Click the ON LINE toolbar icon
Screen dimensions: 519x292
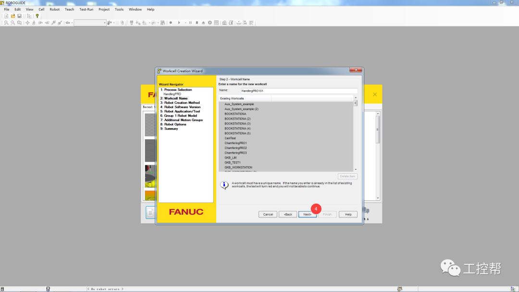pyautogui.click(x=245, y=23)
